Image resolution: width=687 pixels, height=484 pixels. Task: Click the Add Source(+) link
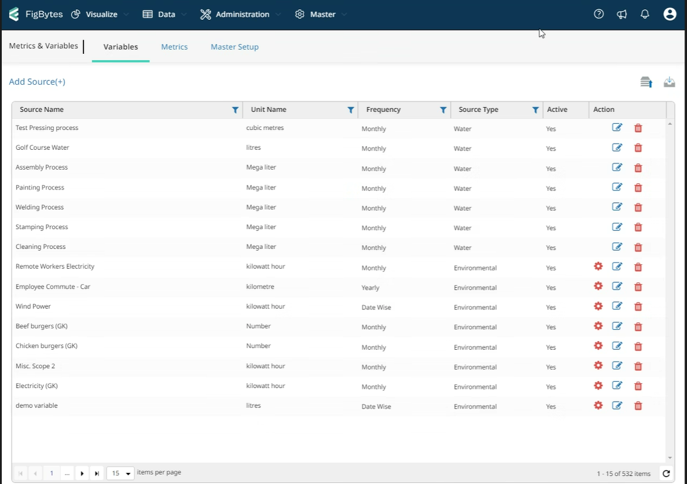click(x=37, y=81)
